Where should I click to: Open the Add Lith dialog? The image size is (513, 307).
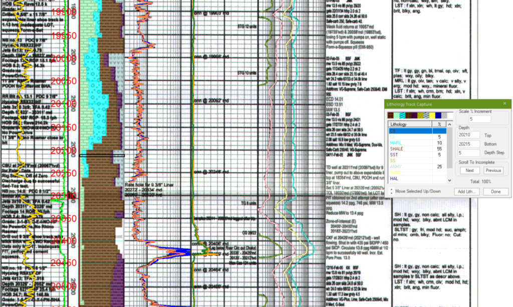[x=466, y=191]
